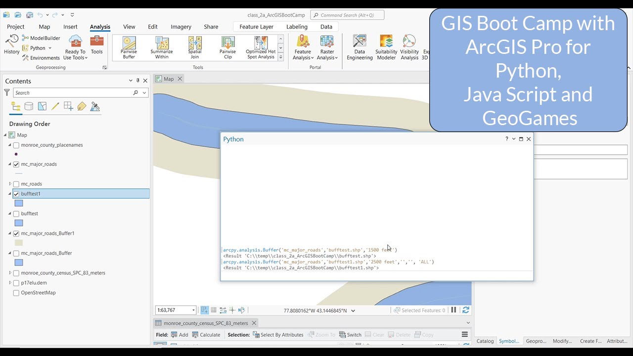Screen dimensions: 633x356
Task: Refresh the map view
Action: 465,310
